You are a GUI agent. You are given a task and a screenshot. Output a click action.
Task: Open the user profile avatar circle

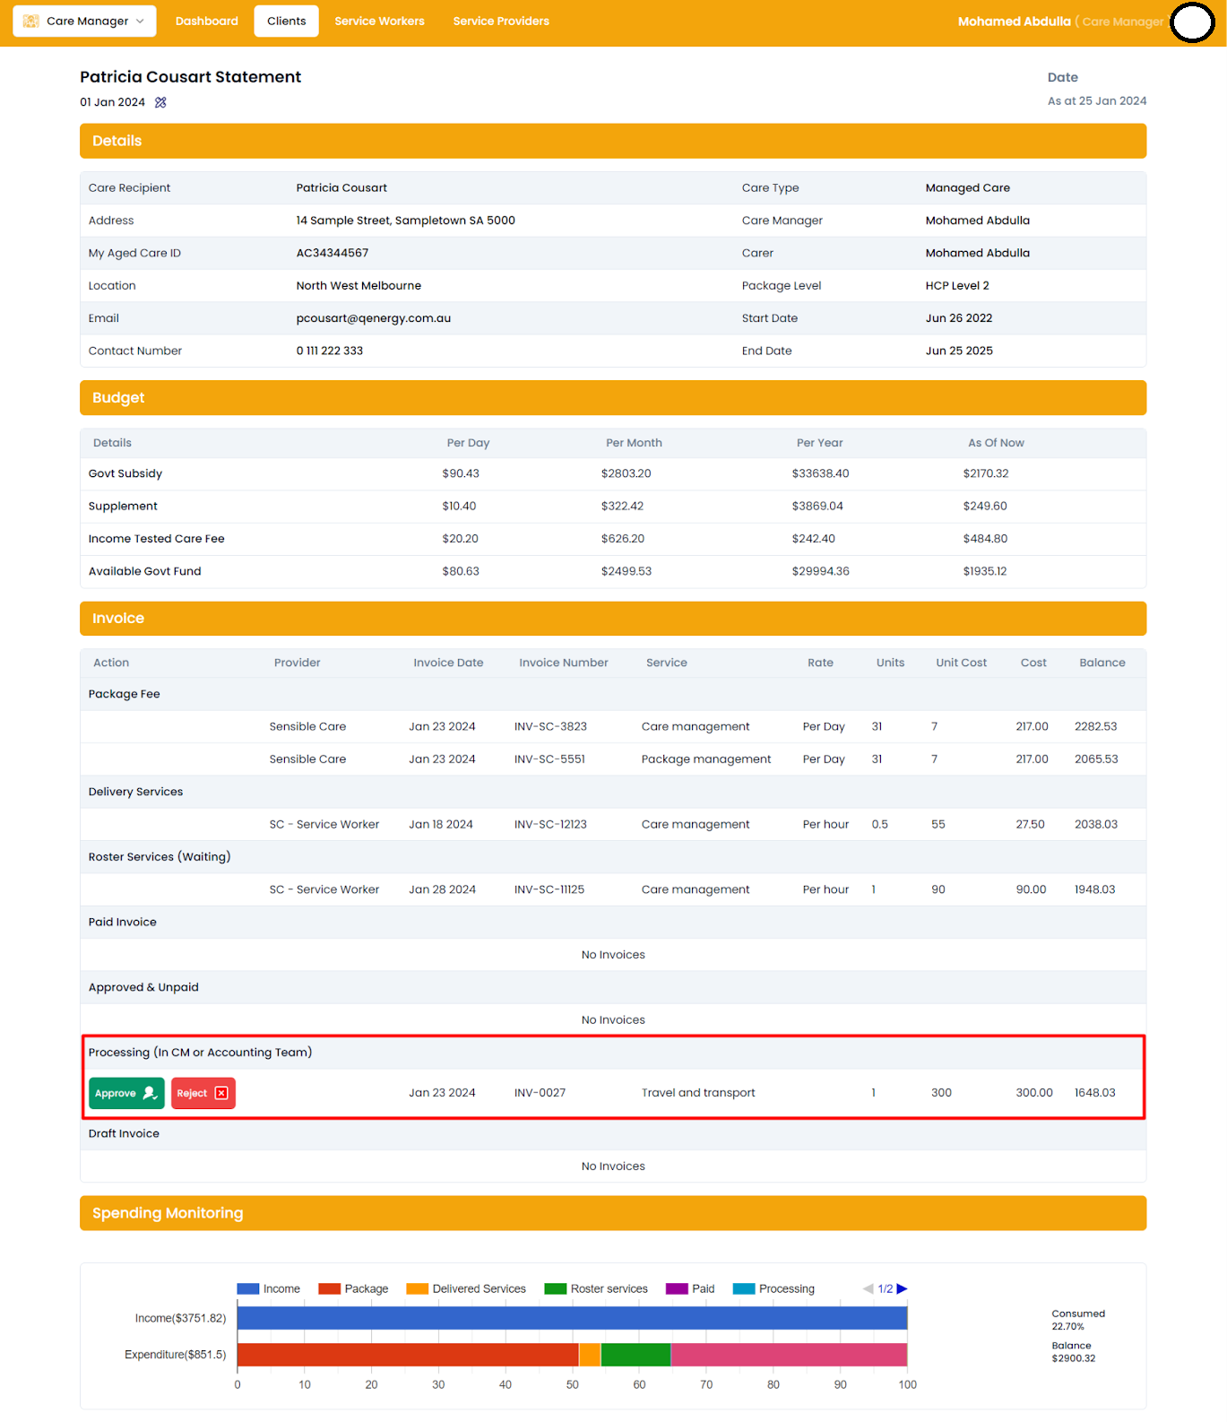coord(1192,22)
